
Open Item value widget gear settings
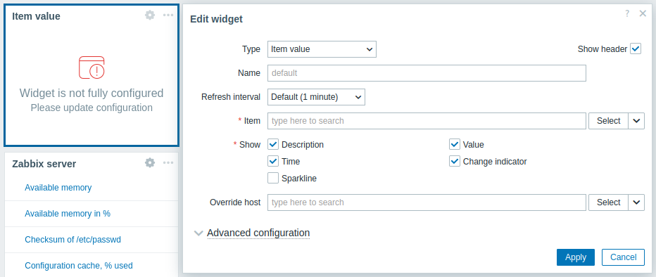tap(150, 15)
